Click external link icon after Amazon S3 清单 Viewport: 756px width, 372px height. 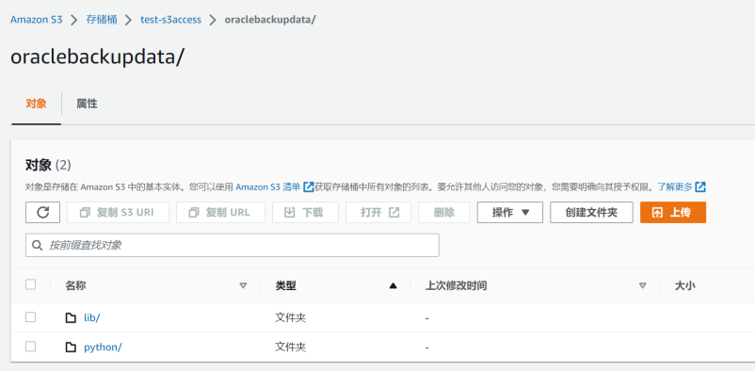308,186
